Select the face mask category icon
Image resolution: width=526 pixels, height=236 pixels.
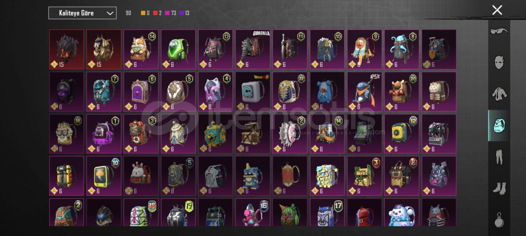pyautogui.click(x=499, y=62)
